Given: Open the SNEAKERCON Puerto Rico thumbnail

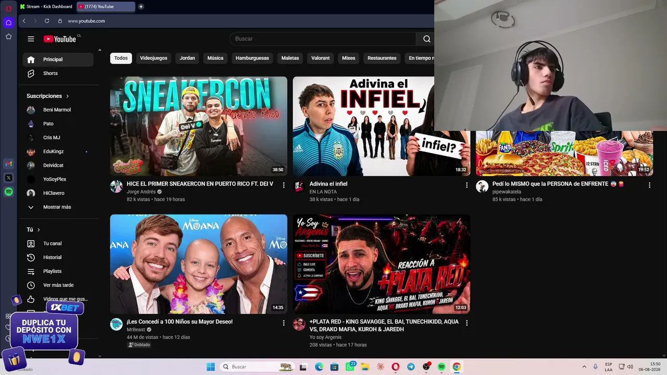Looking at the screenshot, I should coord(199,126).
